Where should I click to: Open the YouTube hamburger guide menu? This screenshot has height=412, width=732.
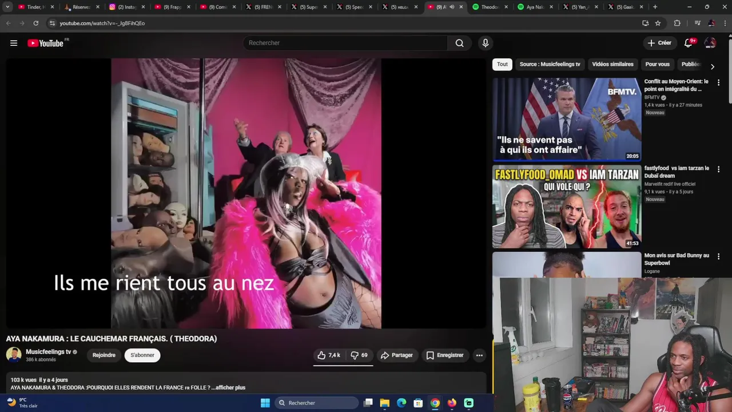pos(14,43)
